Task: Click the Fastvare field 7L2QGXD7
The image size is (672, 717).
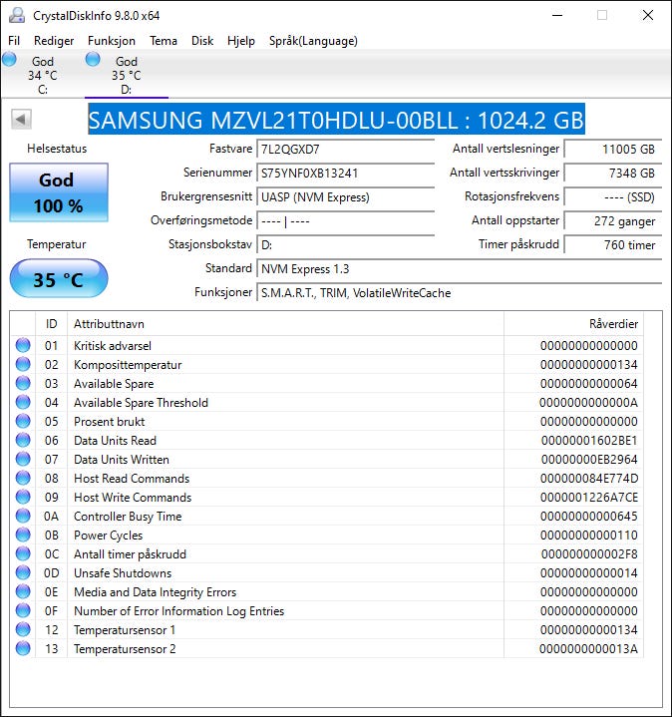Action: click(345, 149)
